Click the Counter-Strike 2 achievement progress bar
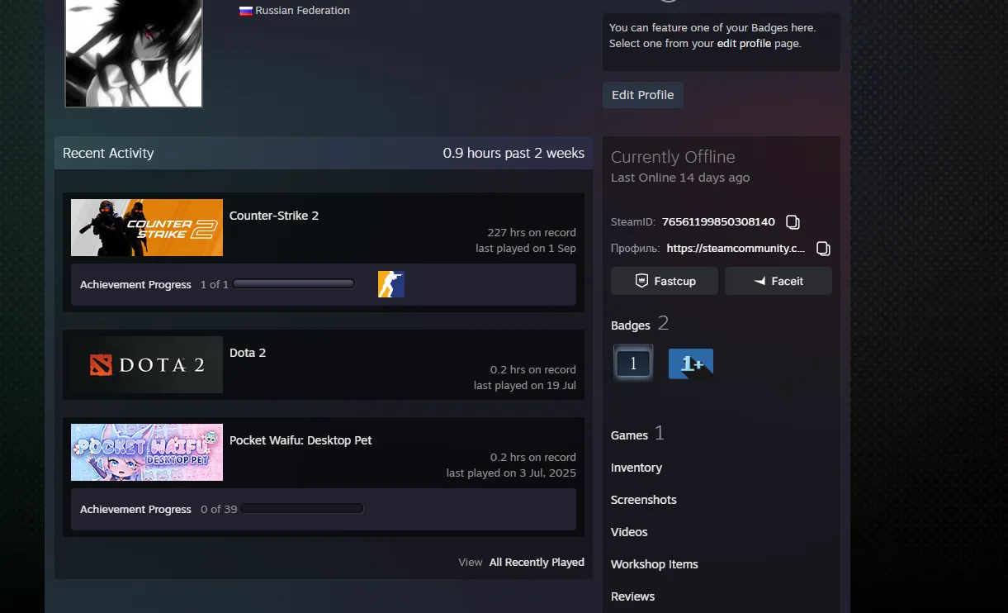 pyautogui.click(x=294, y=284)
